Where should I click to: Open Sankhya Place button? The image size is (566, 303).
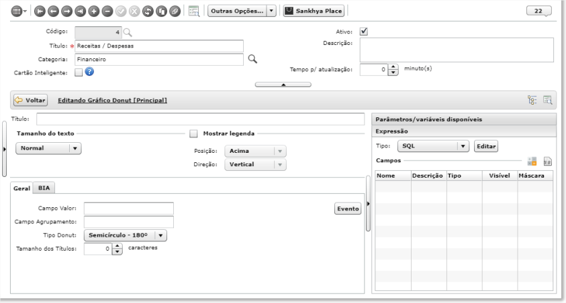point(314,11)
